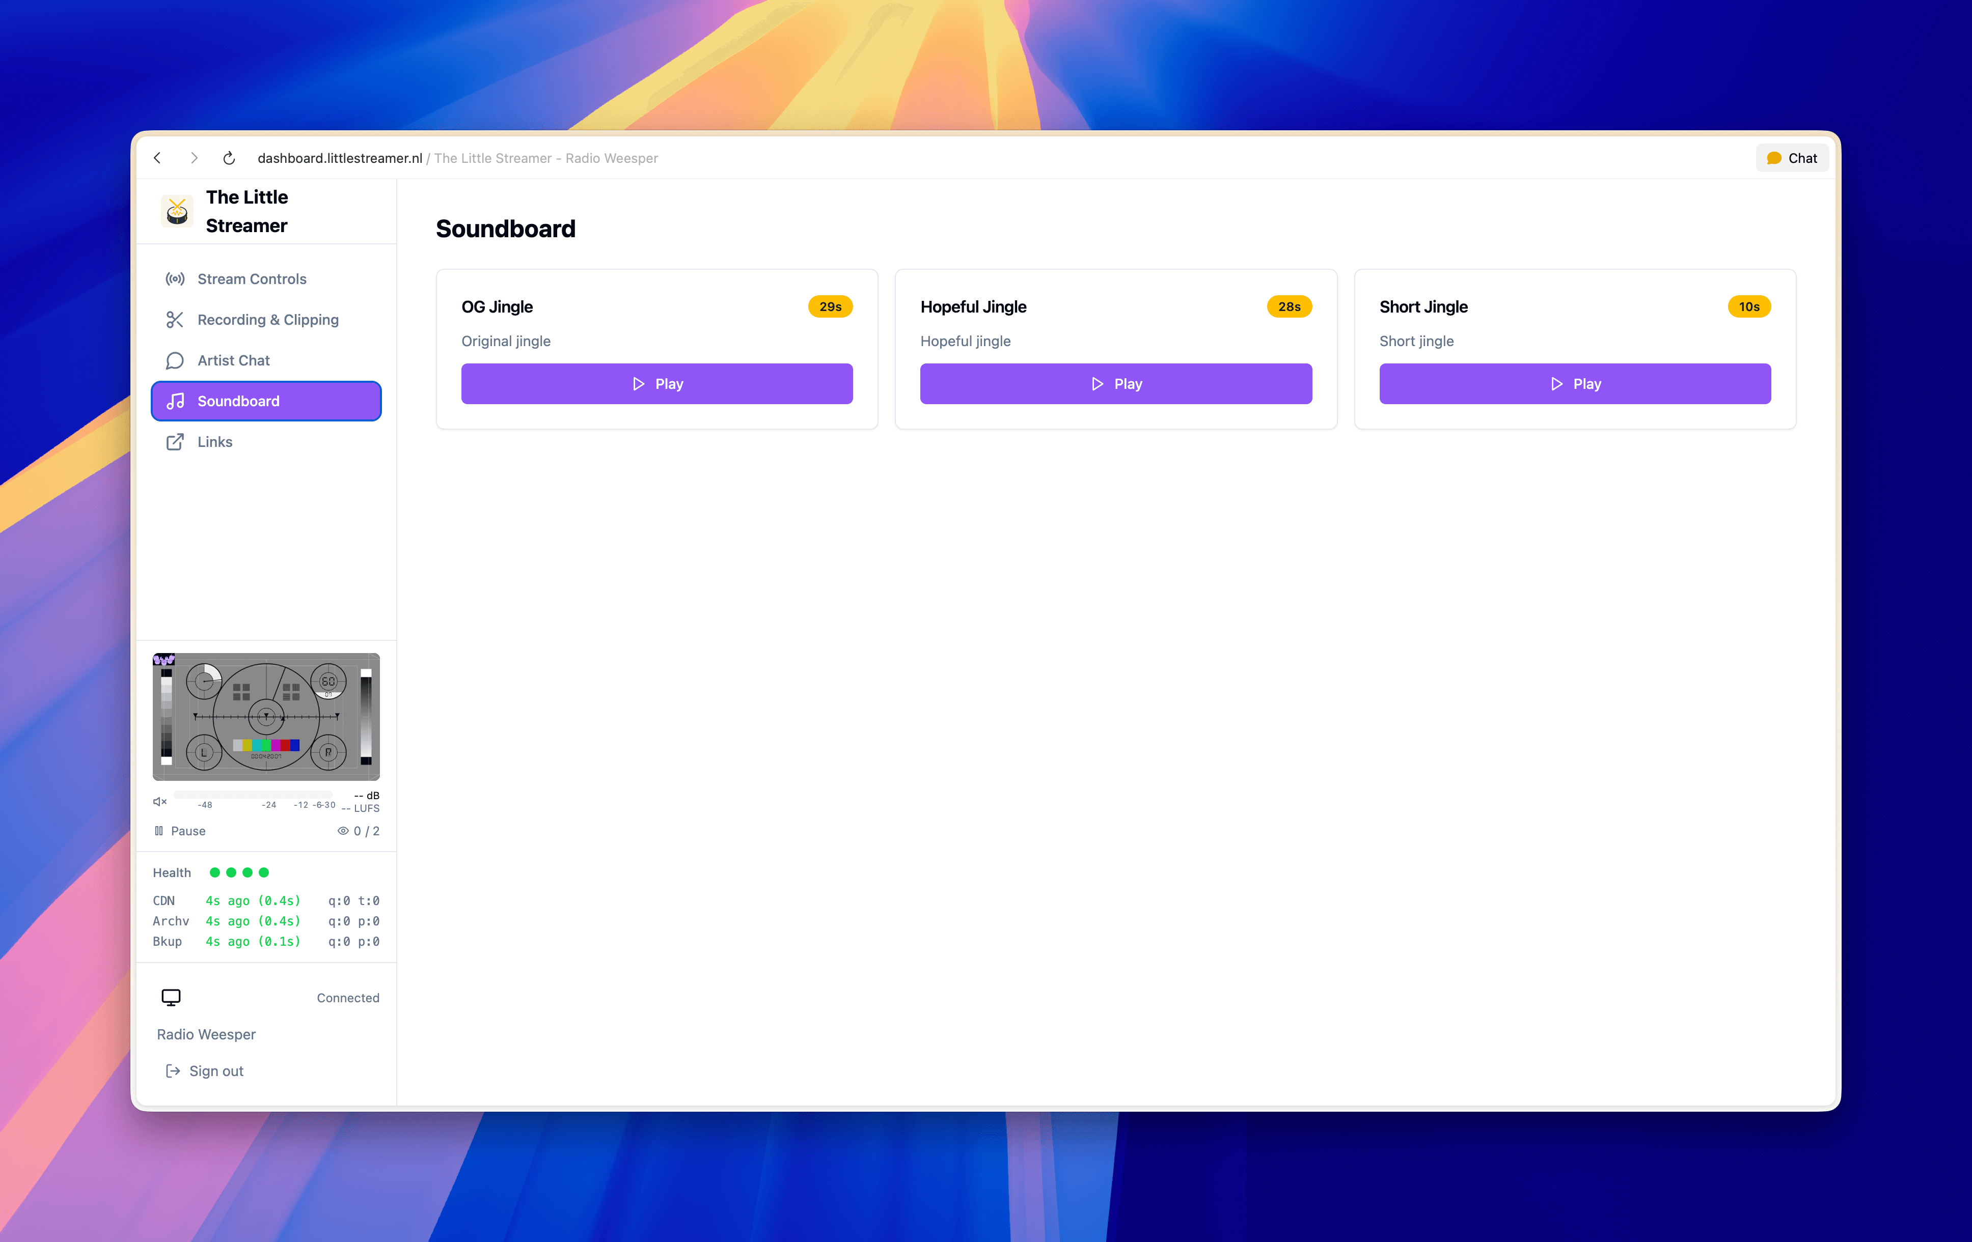Image resolution: width=1972 pixels, height=1242 pixels.
Task: Click the Connected status label
Action: [x=348, y=998]
